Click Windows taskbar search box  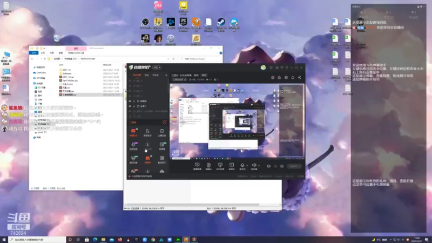pos(37,240)
